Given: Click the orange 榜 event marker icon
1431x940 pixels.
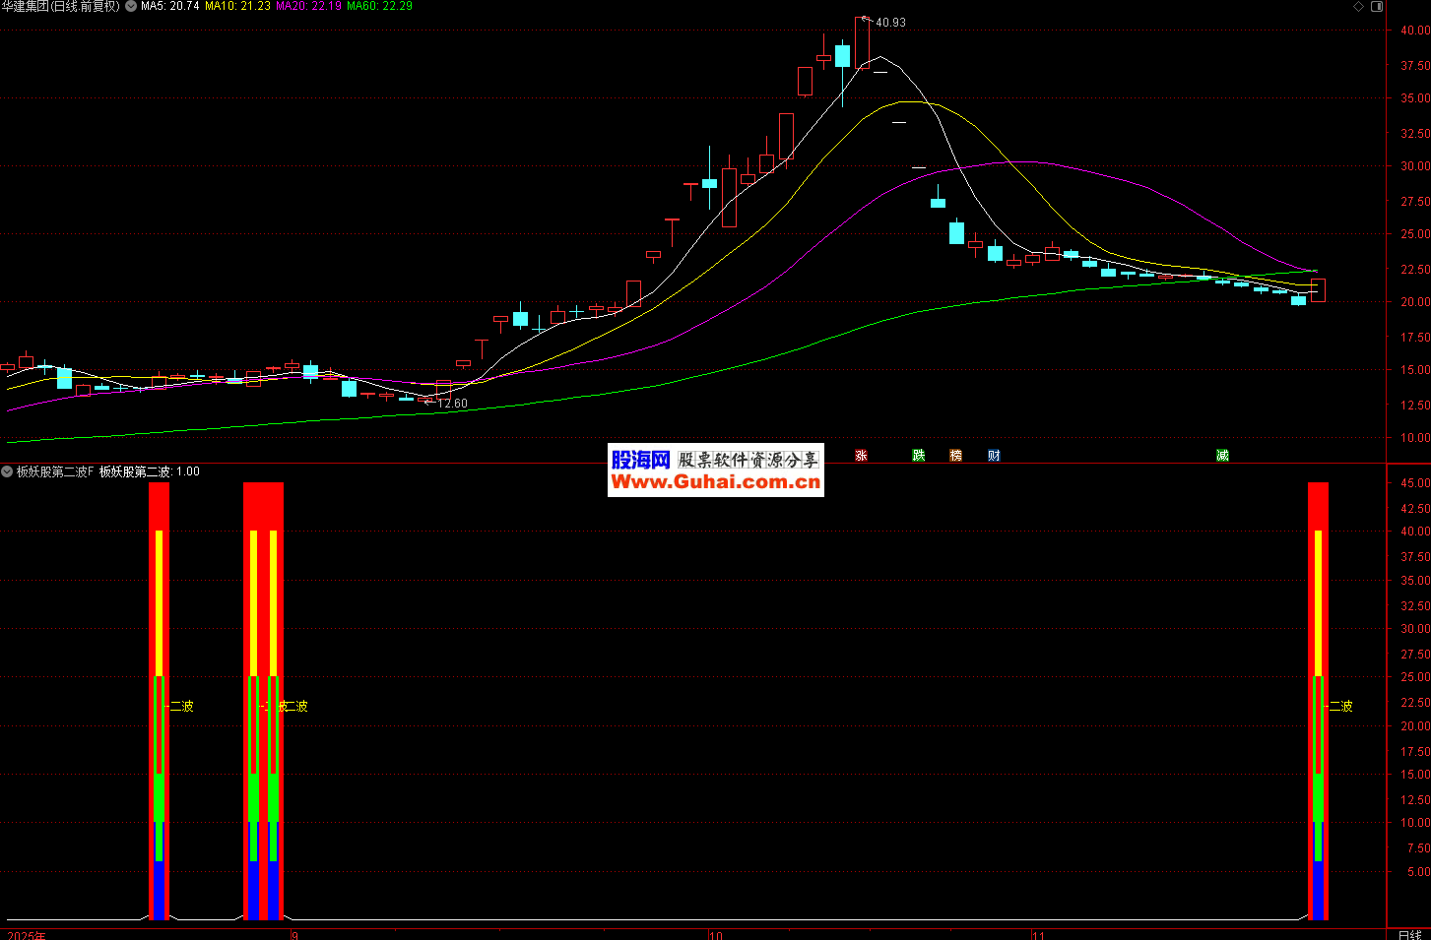Looking at the screenshot, I should click(955, 455).
